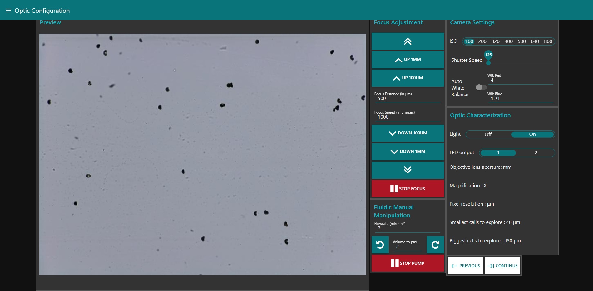The width and height of the screenshot is (593, 291).
Task: Move focus up 1MM
Action: pos(408,60)
